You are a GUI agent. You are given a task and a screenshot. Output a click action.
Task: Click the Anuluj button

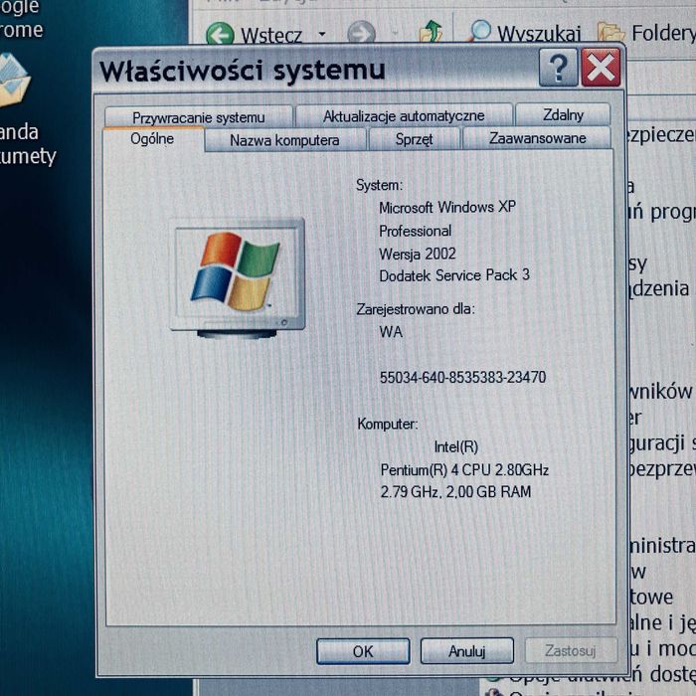[466, 651]
